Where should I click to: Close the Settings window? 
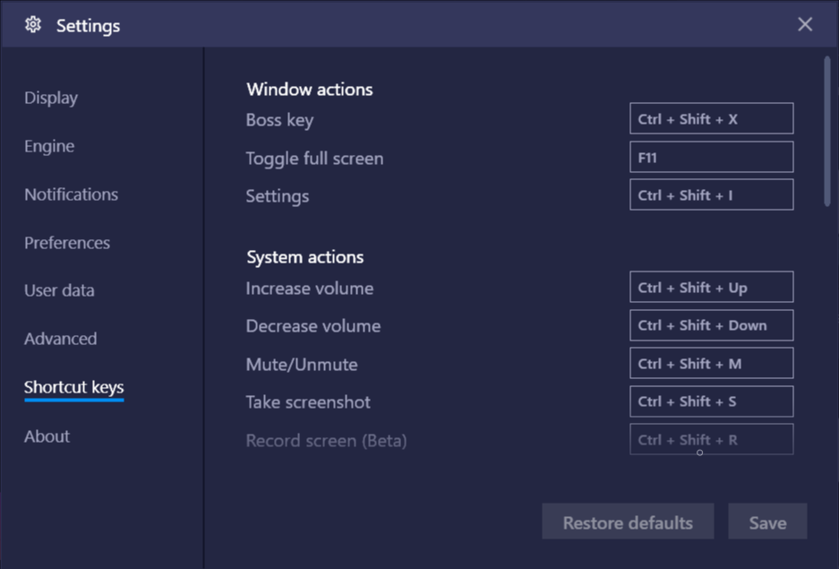[805, 24]
